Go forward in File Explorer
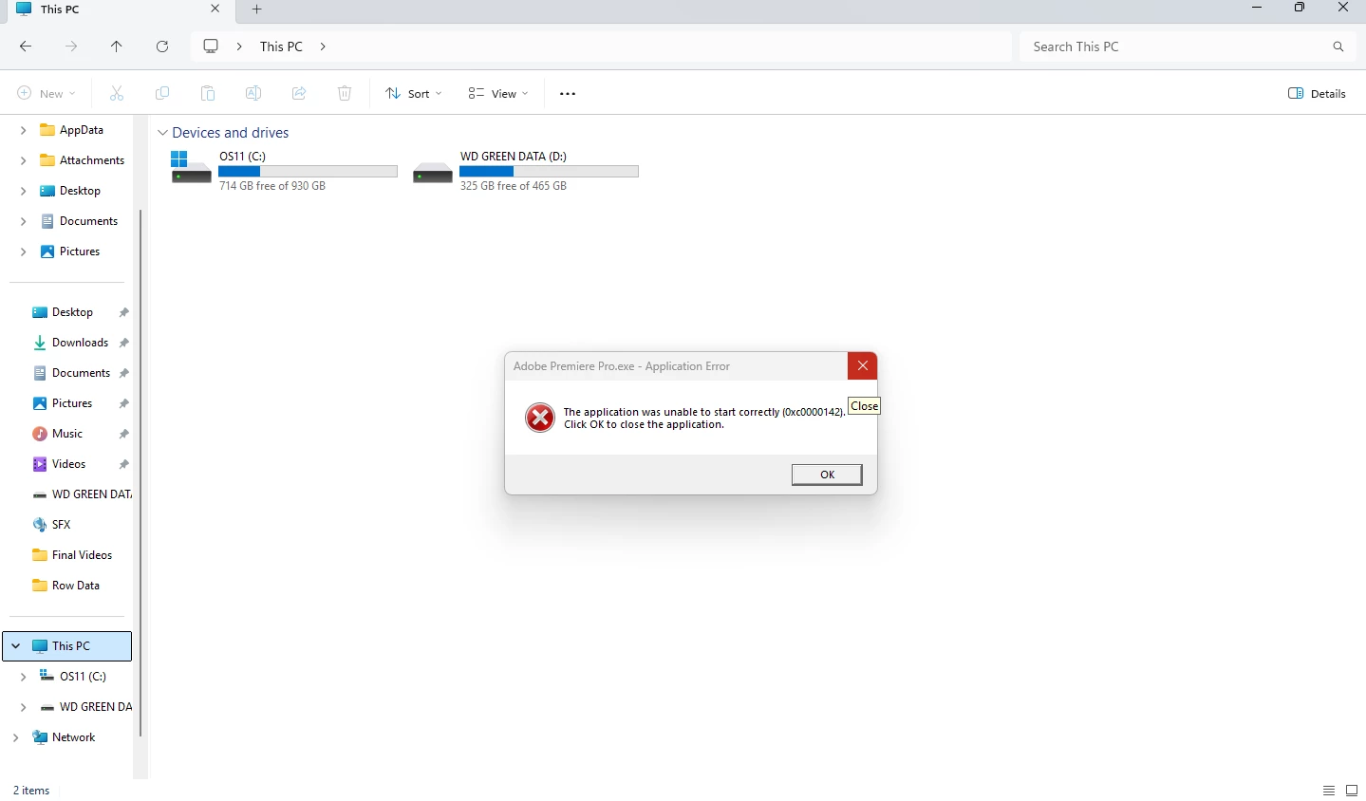Image resolution: width=1366 pixels, height=801 pixels. (x=71, y=47)
